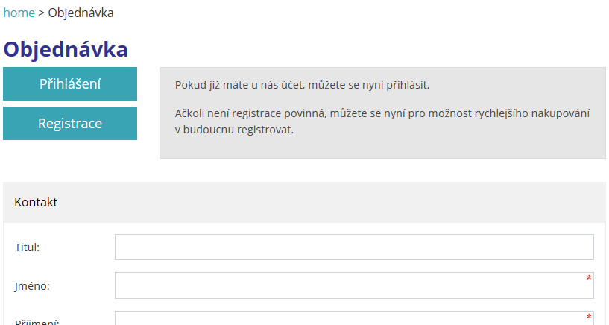Focus the Příjmení input field

point(354,318)
